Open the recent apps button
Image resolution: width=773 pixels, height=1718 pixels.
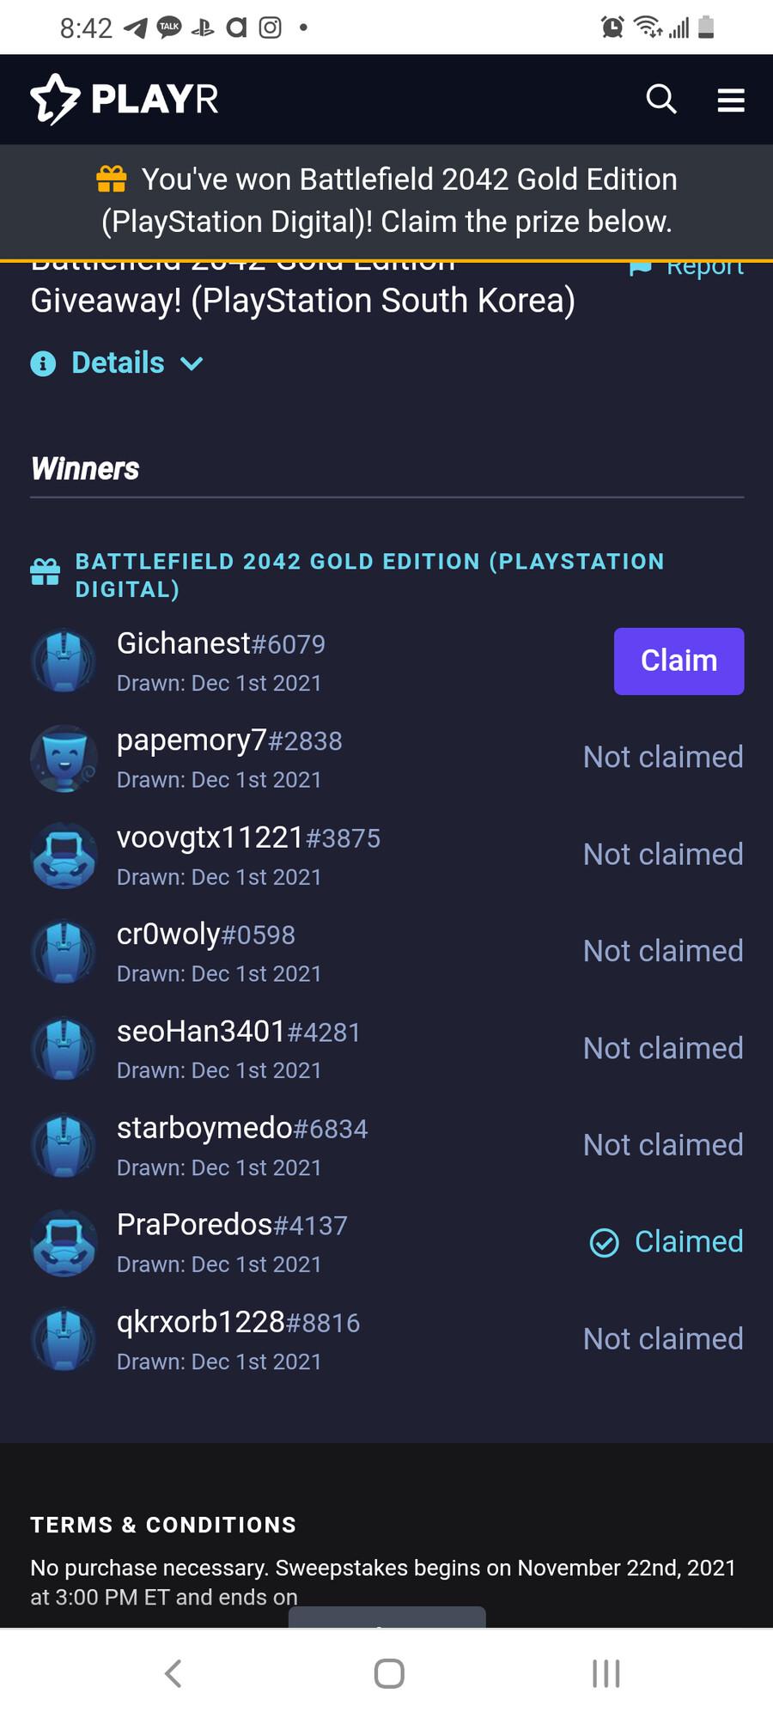606,1672
